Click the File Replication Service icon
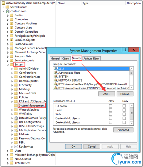The image size is (143, 167). (x=16, y=130)
